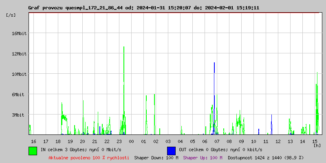This screenshot has width=326, height=163.
Task: Click the purple 'Shaper Up: 100 M' label
Action: point(203,158)
